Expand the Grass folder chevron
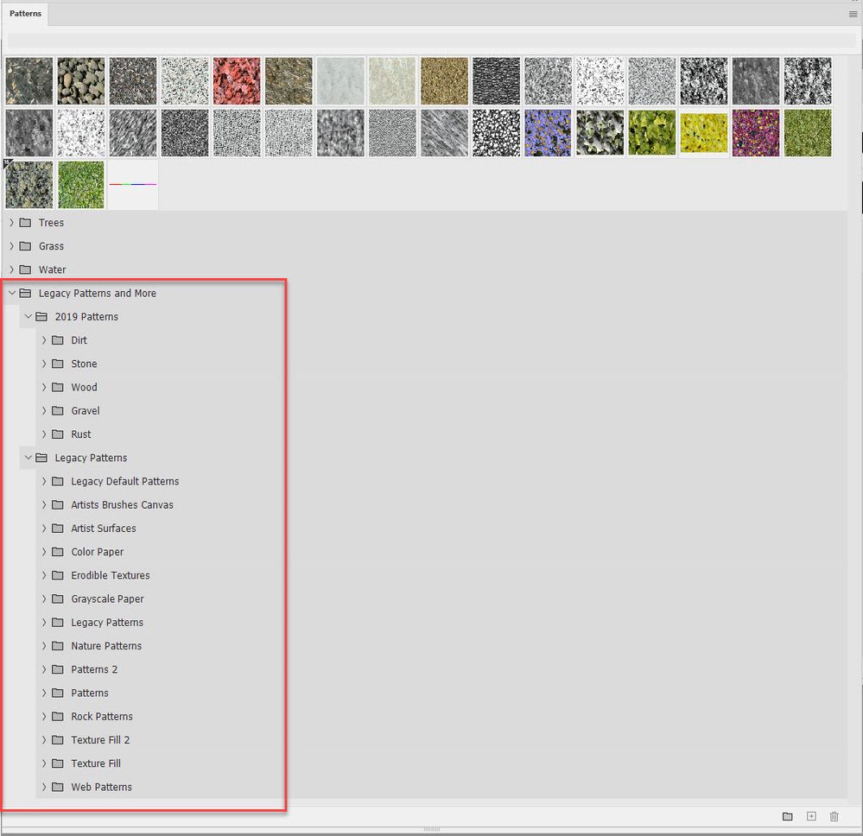This screenshot has height=836, width=863. pos(11,246)
